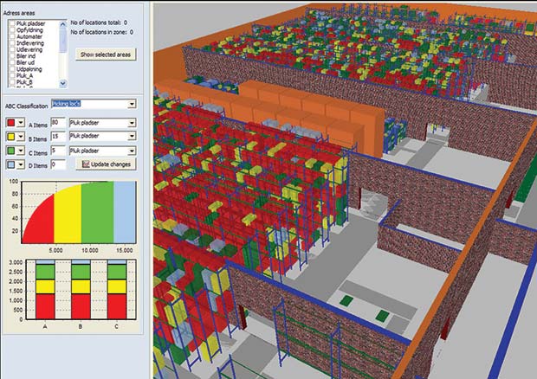Open the ABC Classification dropdown
Viewport: 537px width, 379px height.
tap(130, 104)
